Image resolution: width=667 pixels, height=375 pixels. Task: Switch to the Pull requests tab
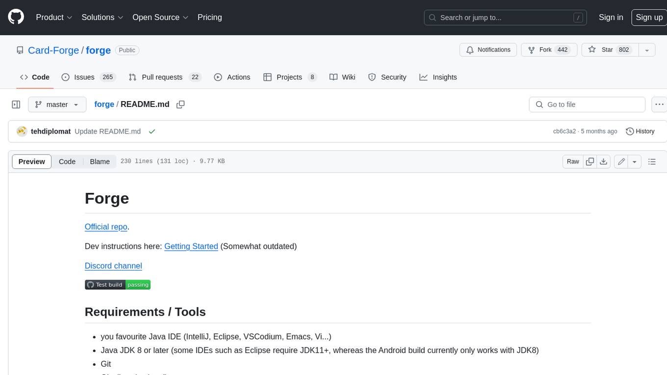click(164, 77)
